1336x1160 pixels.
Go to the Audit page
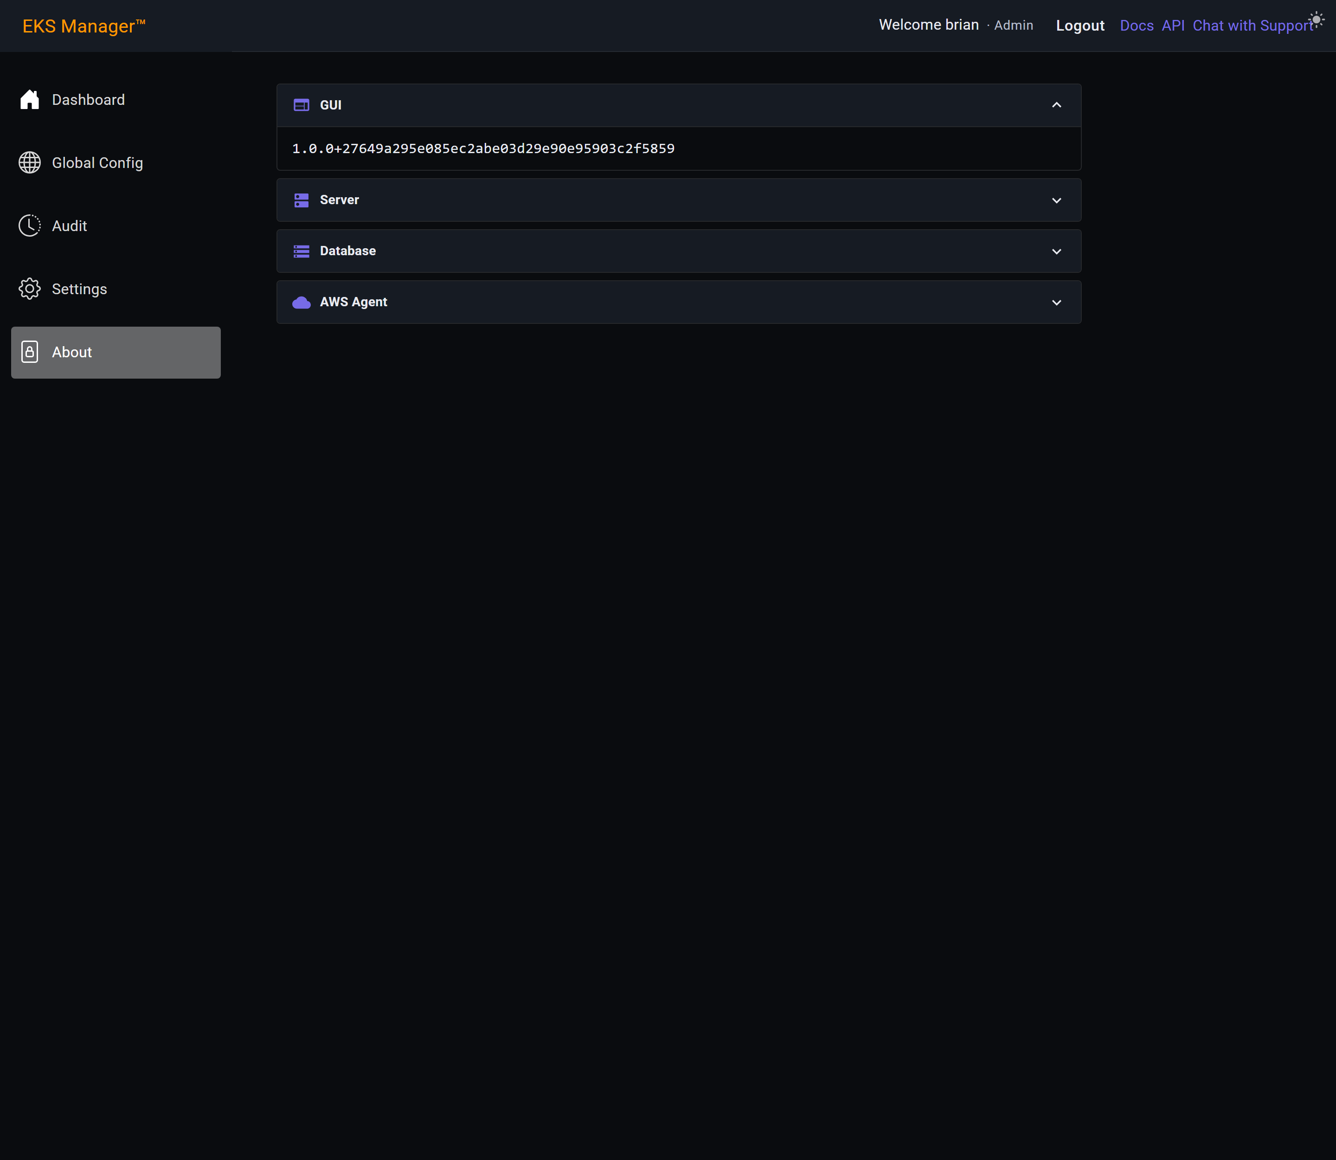pos(116,226)
